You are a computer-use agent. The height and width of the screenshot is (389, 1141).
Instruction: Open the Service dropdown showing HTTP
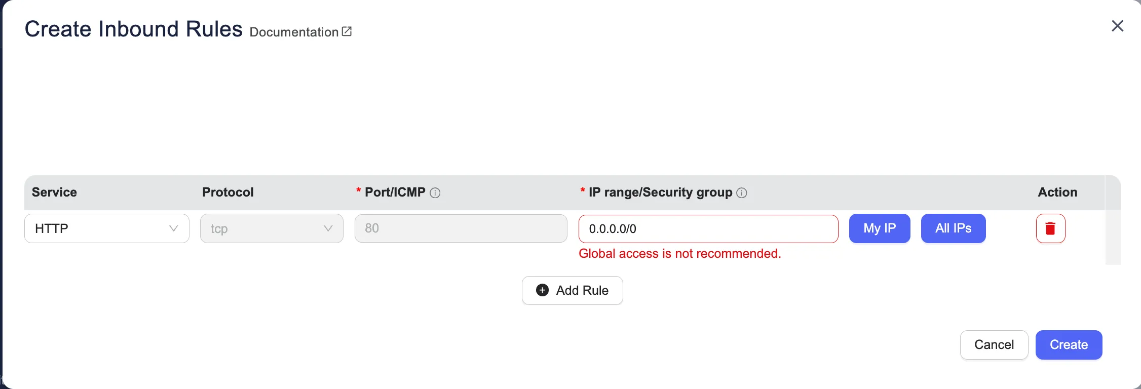pos(106,228)
